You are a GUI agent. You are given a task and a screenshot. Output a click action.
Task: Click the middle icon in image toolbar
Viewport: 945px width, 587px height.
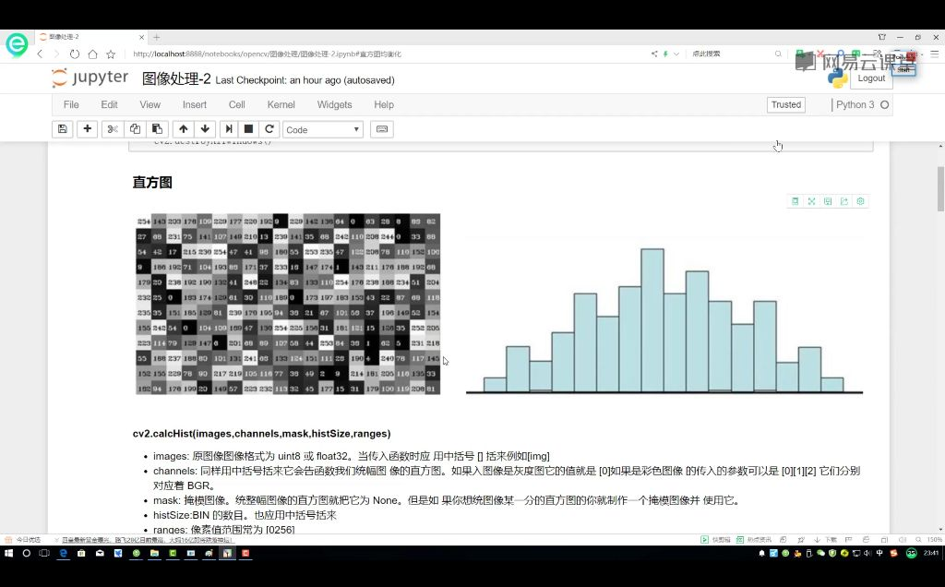828,201
